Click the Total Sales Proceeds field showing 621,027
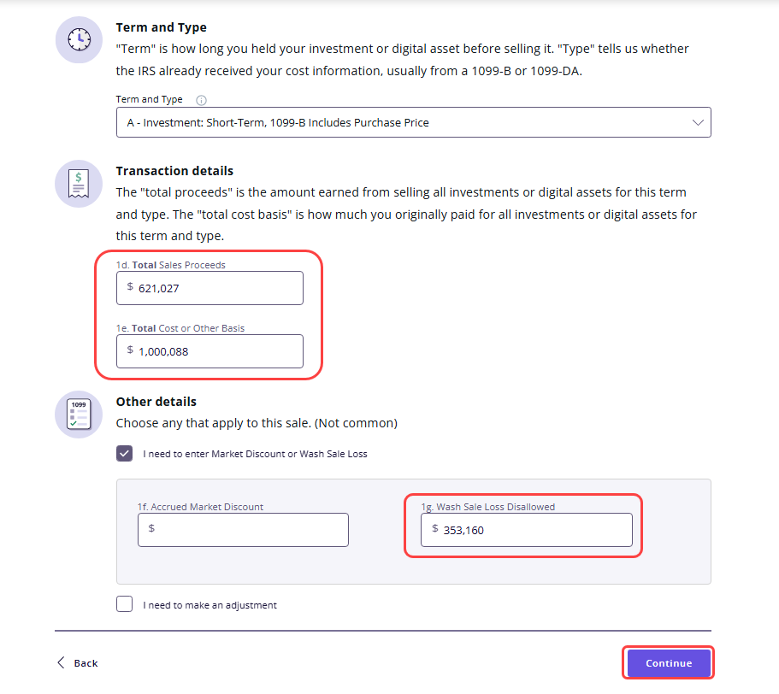 (210, 288)
